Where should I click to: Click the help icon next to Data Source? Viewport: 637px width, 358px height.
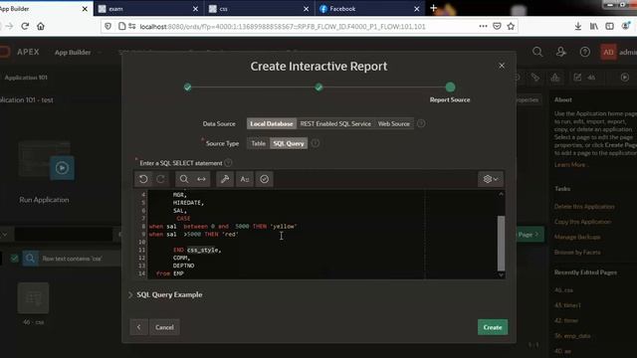pos(421,123)
